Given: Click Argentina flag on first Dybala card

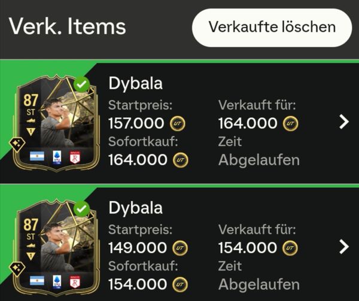Looking at the screenshot, I should [37, 156].
